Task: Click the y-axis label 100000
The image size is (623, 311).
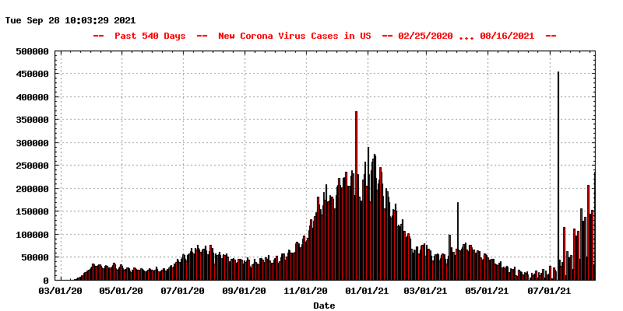Action: [x=32, y=235]
